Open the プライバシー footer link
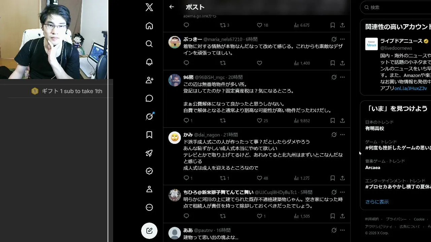 point(396,219)
